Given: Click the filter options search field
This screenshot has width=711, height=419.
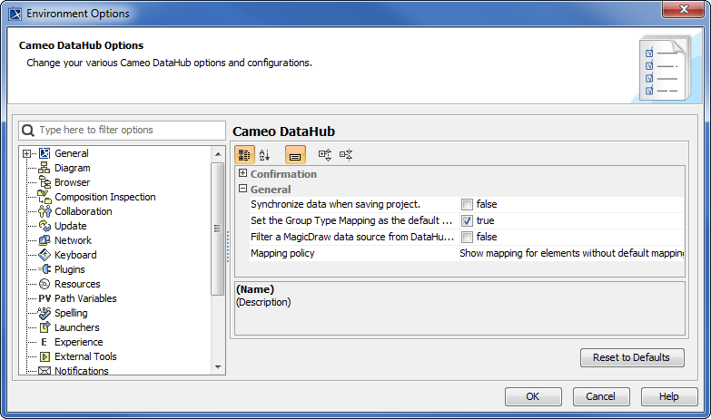Looking at the screenshot, I should coord(129,130).
